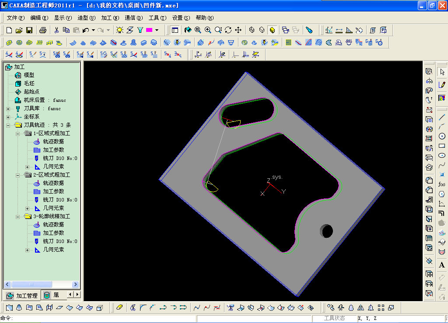Screen dimensions: 448x323
Task: Select the rectangle drawing tool
Action: 442,146
